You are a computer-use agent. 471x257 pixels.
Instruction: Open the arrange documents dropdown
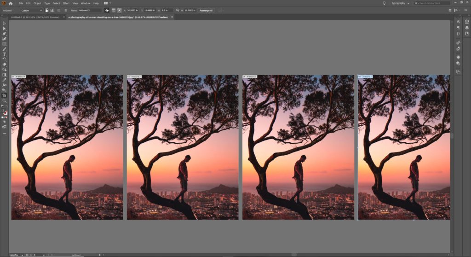tap(108, 3)
